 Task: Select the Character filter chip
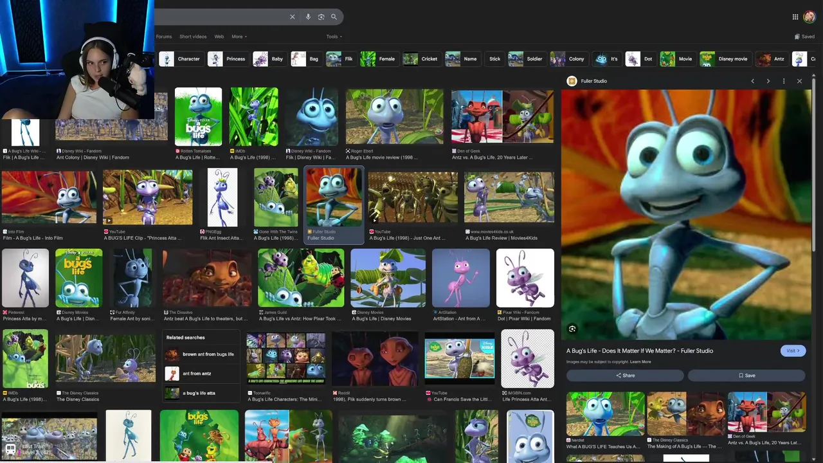tap(181, 59)
